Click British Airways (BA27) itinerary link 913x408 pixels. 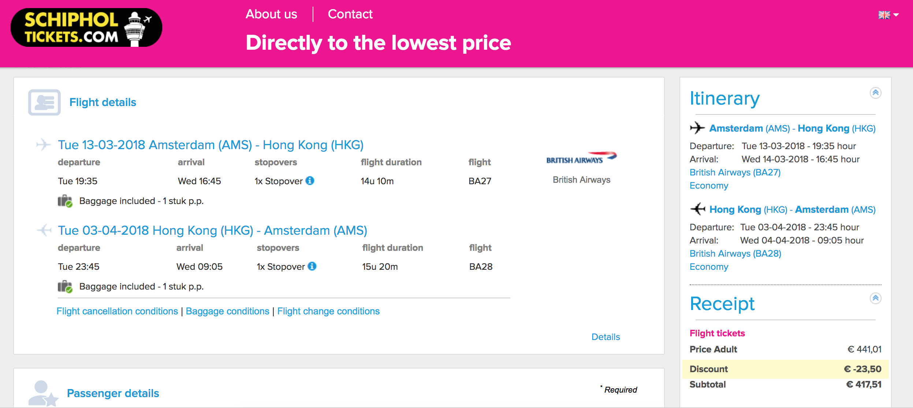pyautogui.click(x=735, y=172)
